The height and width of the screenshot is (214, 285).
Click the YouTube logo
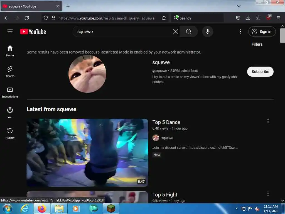pos(33,31)
